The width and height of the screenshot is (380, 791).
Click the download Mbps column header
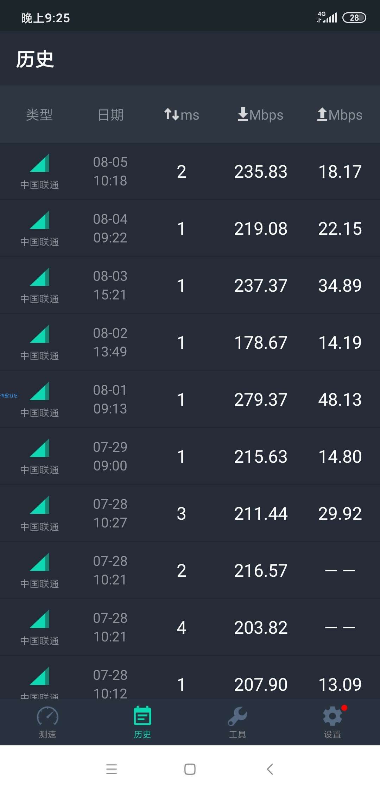point(260,115)
